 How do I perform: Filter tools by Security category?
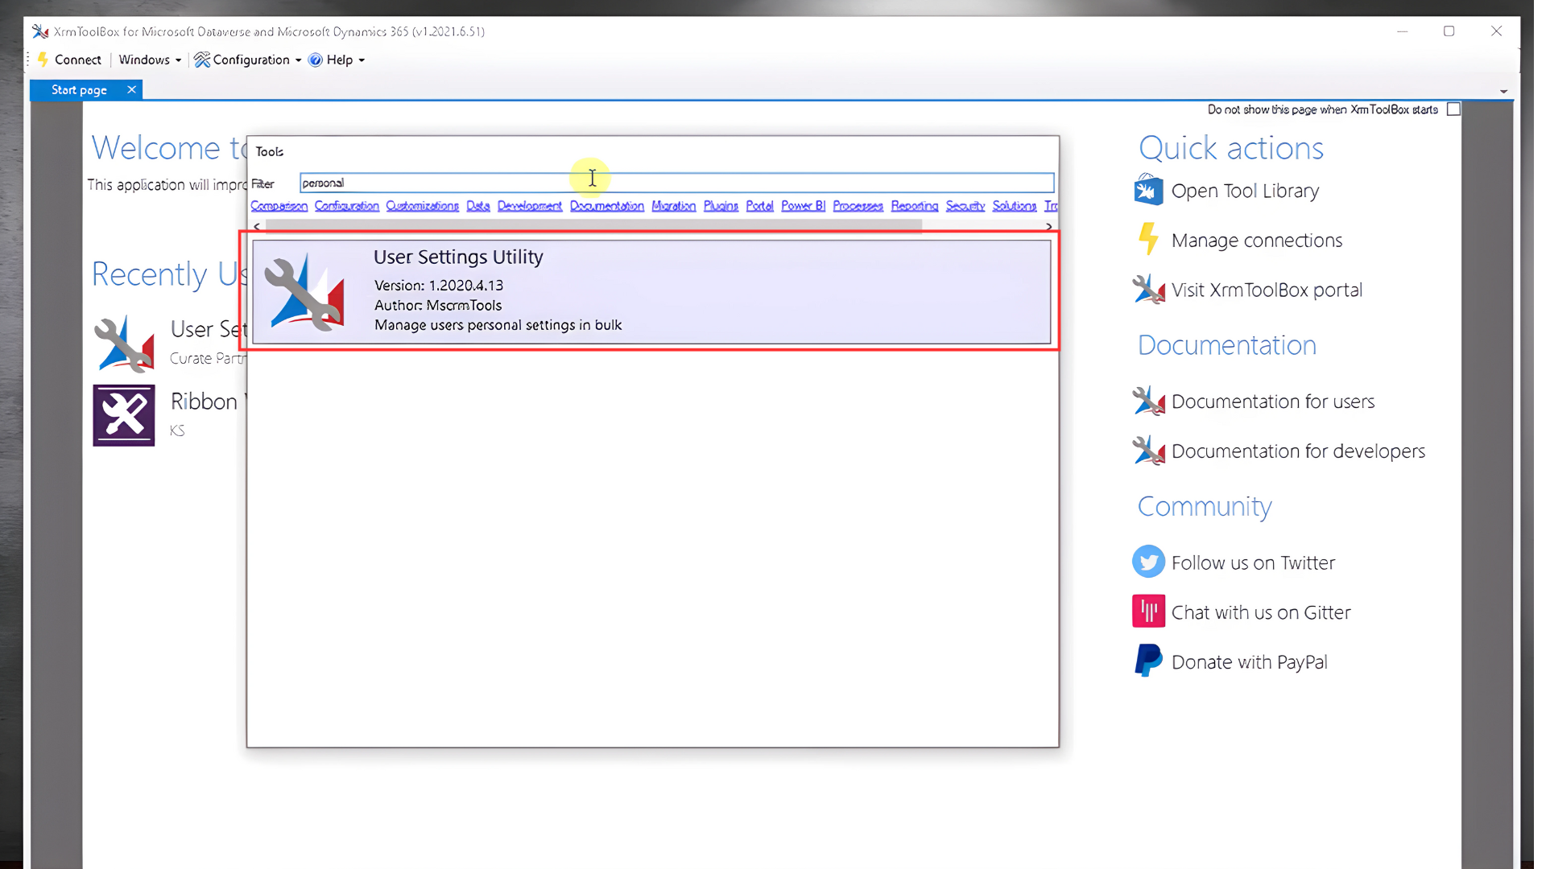click(x=965, y=206)
